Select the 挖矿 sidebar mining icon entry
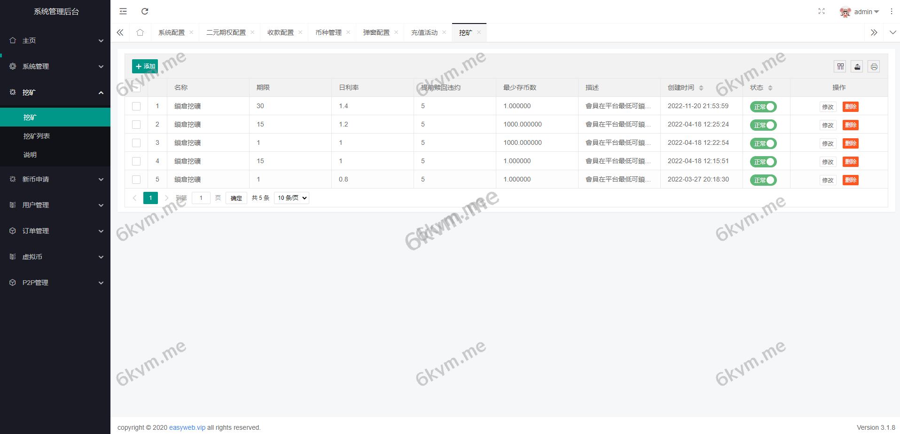 click(x=13, y=92)
